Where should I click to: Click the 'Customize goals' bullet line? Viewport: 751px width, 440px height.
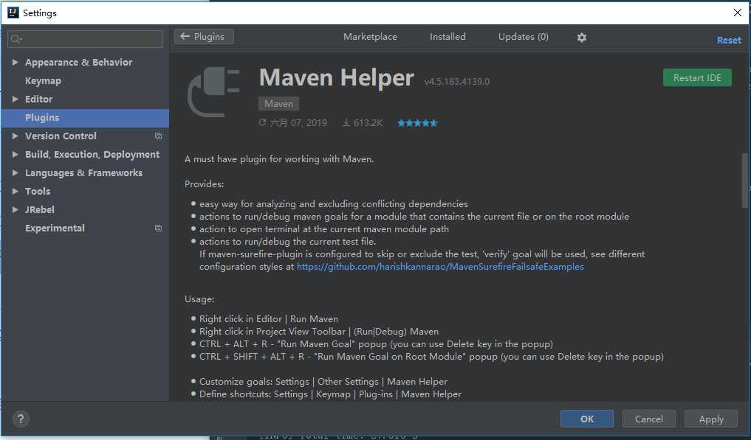pos(323,382)
